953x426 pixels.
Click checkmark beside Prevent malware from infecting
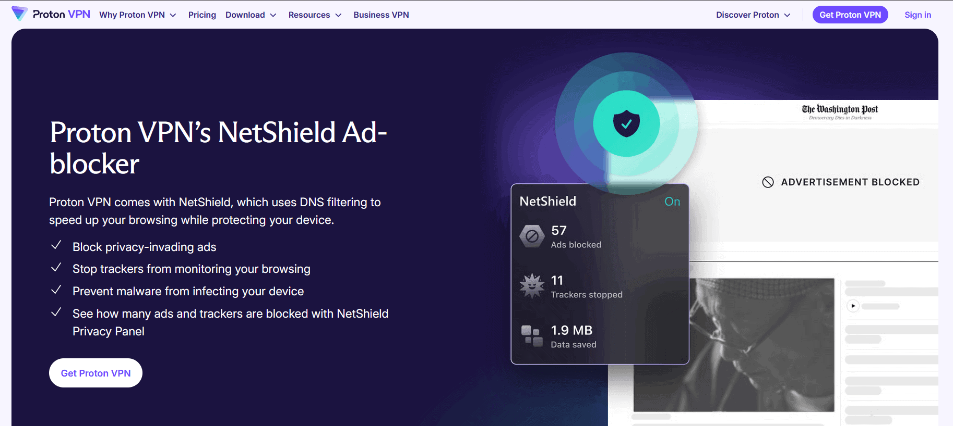point(56,290)
